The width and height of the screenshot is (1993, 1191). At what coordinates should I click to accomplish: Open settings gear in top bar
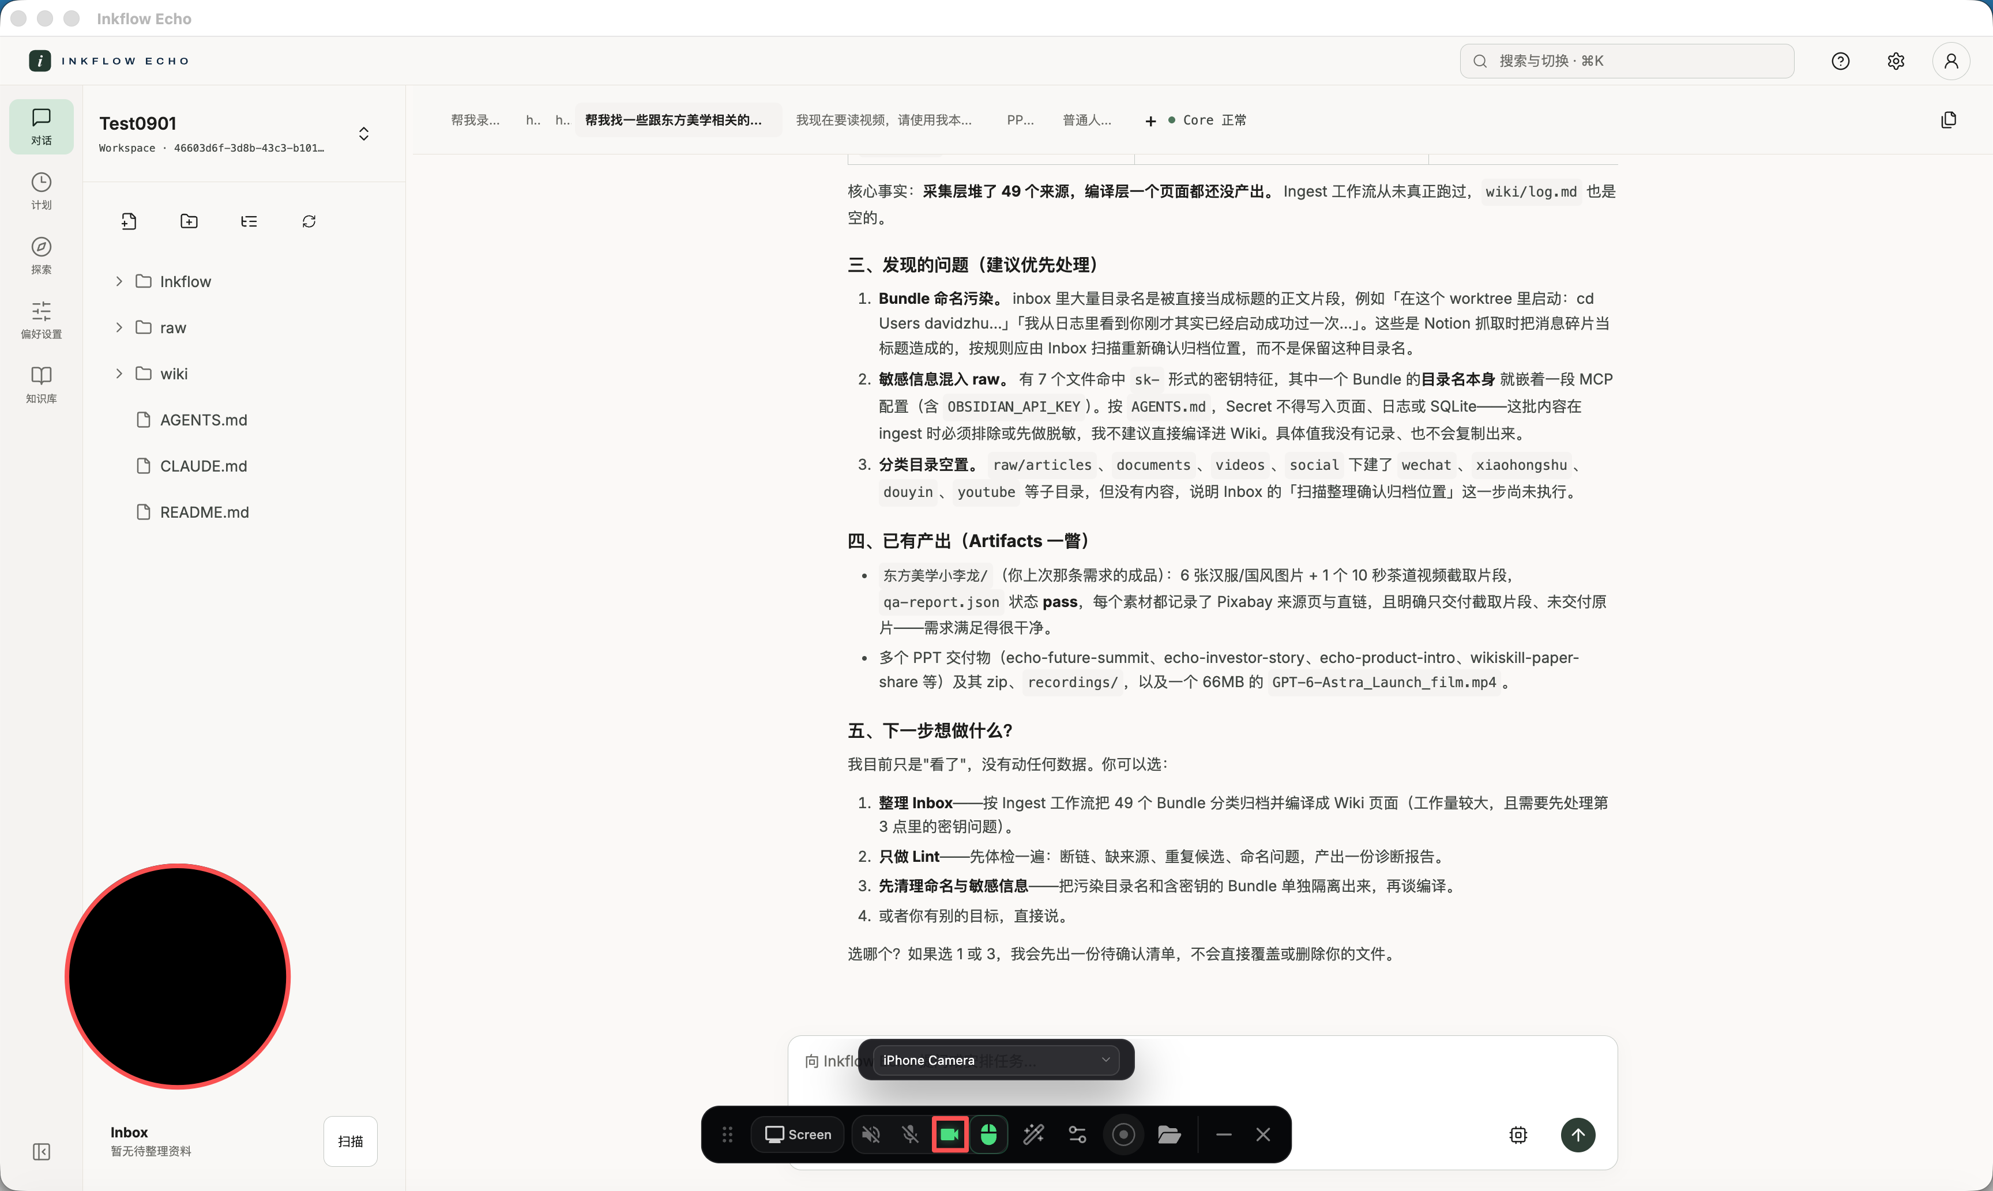pyautogui.click(x=1896, y=61)
